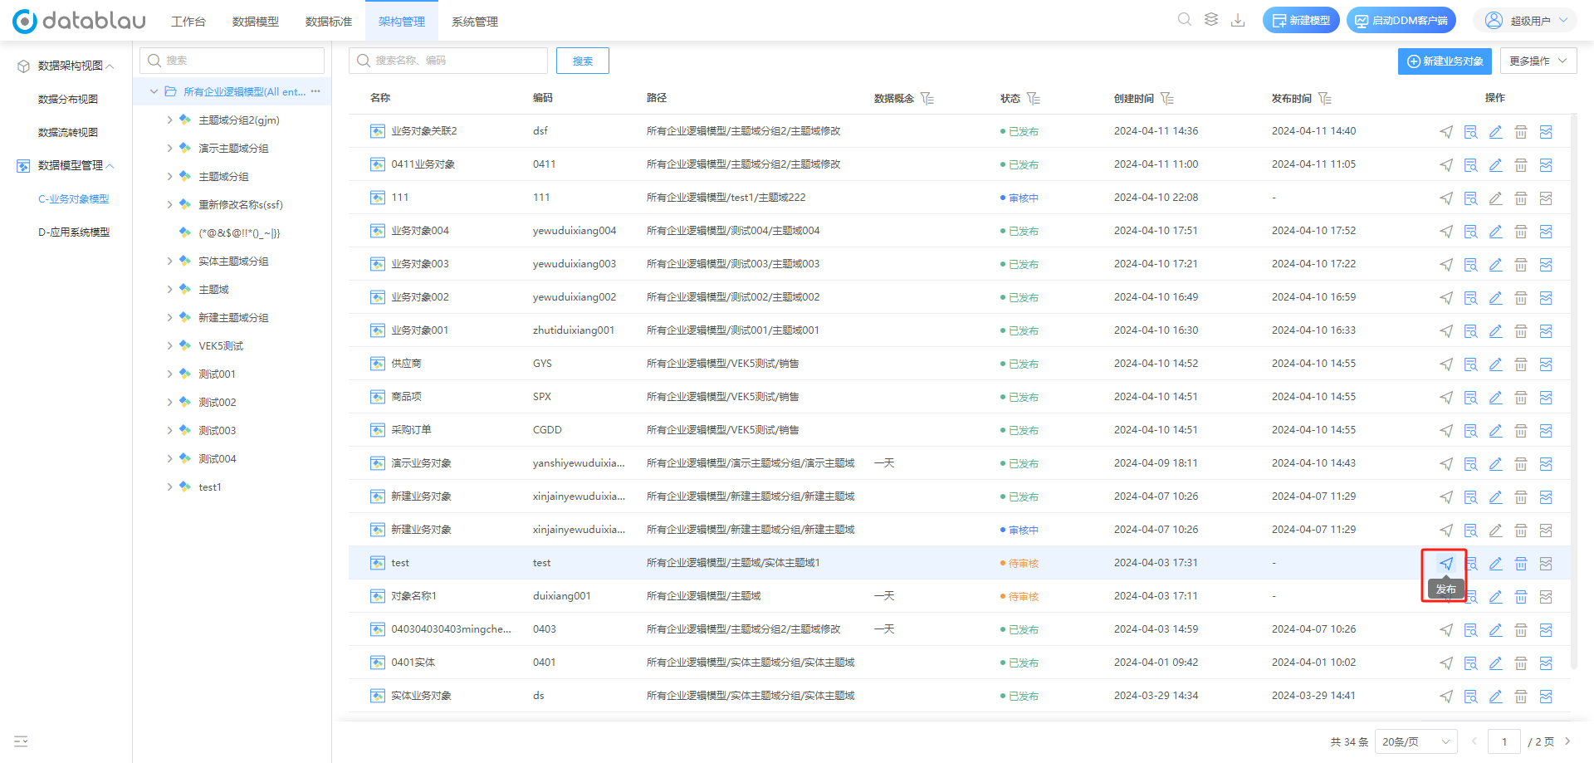Open view-details icon for 采购订单 row
1594x763 pixels.
(1471, 431)
